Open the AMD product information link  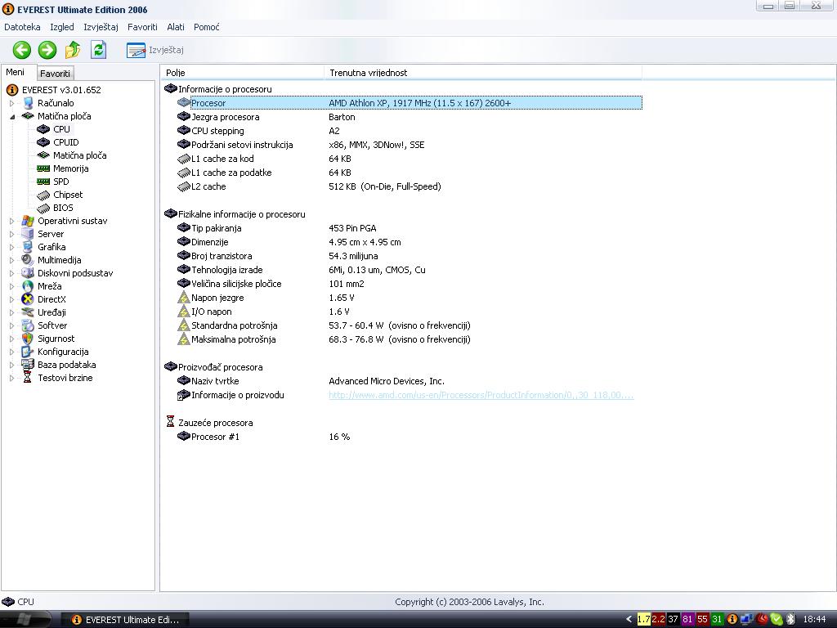[x=481, y=395]
